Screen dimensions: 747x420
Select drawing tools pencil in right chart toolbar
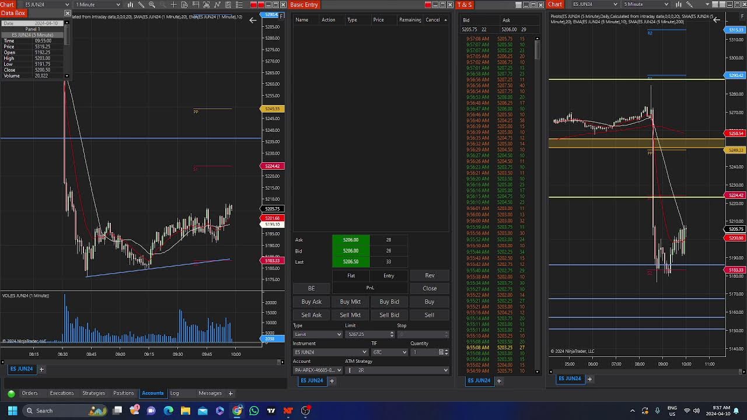(689, 5)
